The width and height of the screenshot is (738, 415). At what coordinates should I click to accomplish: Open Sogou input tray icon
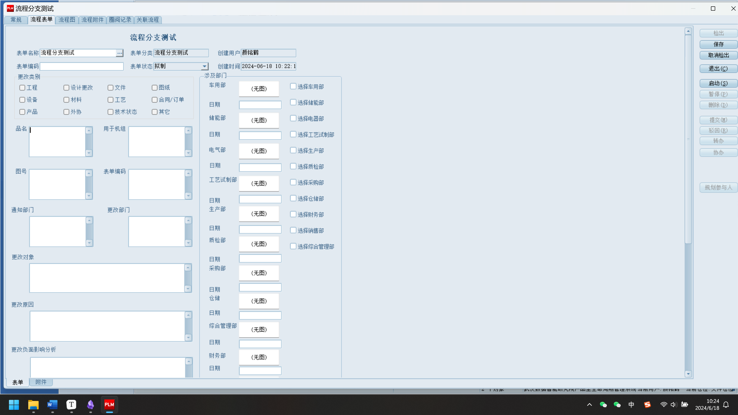coord(647,405)
